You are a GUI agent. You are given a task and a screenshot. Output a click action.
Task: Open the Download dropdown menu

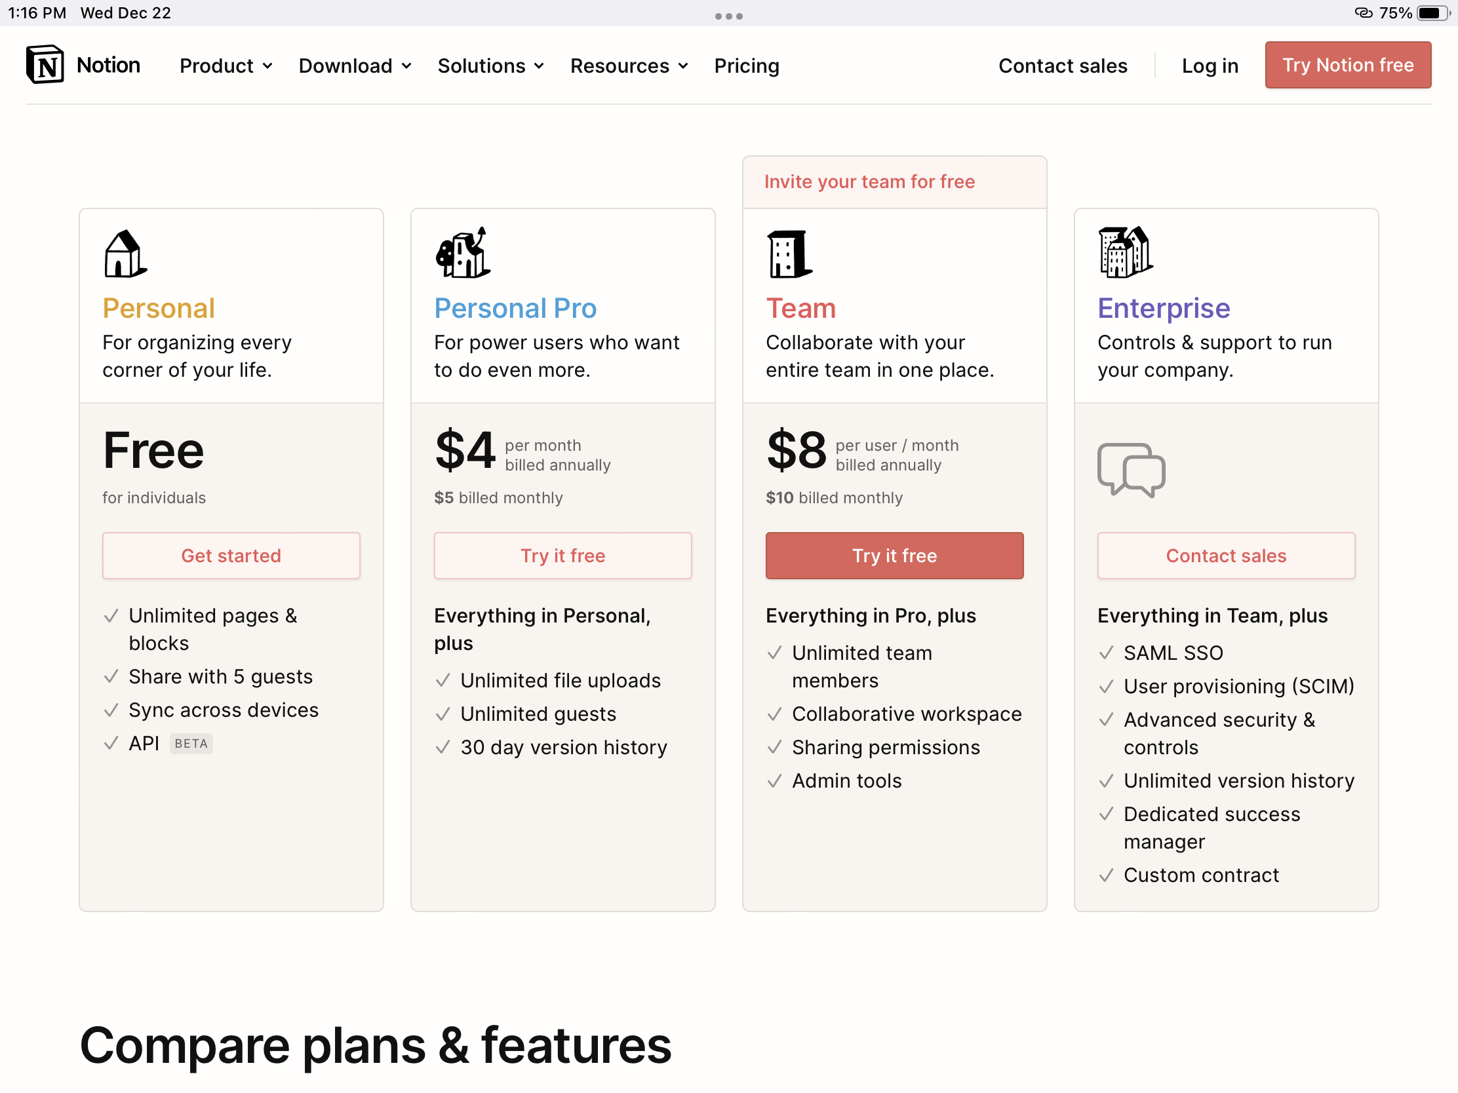(355, 66)
